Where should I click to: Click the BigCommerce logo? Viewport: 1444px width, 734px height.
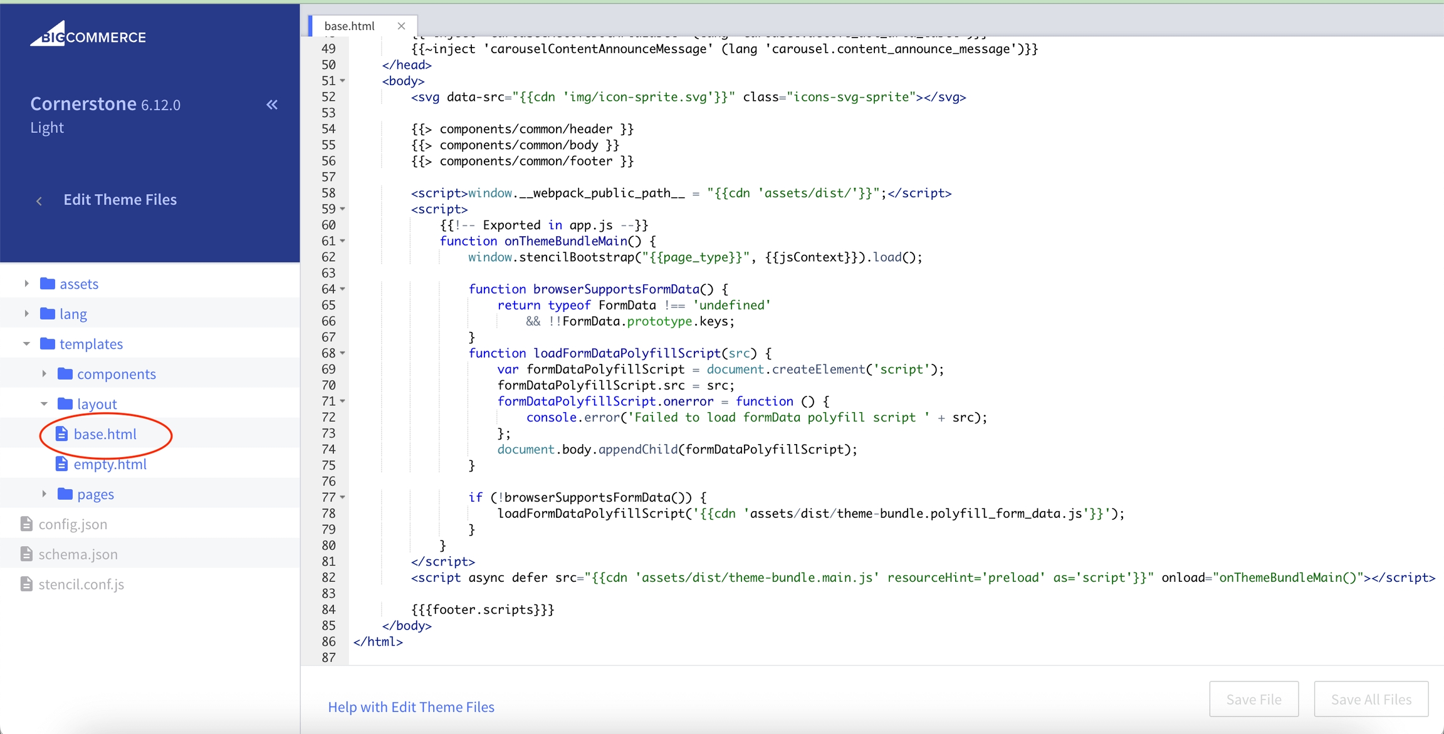[x=88, y=35]
